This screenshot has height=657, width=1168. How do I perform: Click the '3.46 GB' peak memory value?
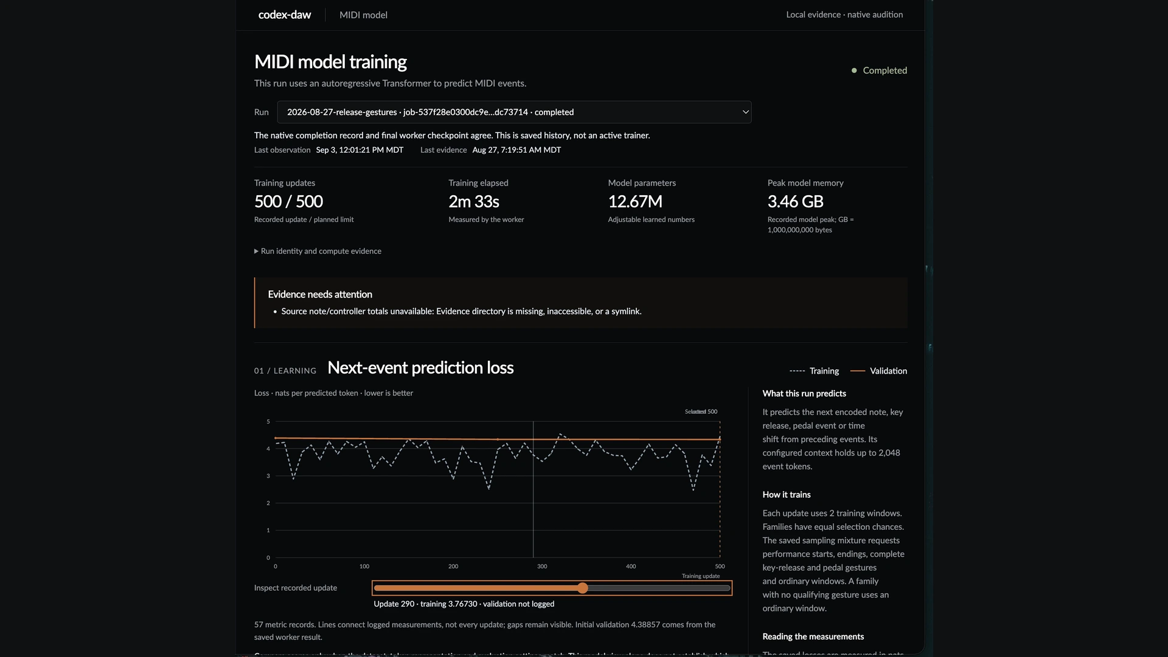[795, 201]
